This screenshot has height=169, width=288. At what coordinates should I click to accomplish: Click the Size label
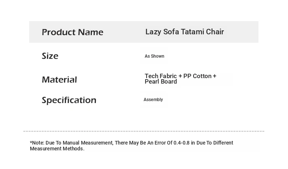click(50, 56)
